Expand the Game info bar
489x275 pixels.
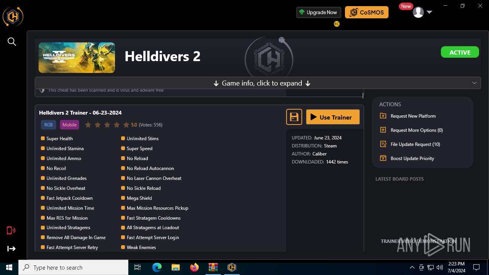point(258,83)
